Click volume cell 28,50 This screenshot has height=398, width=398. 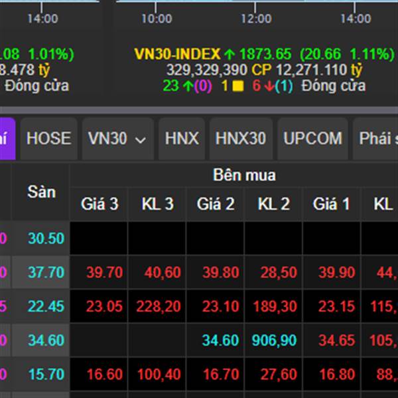tap(279, 273)
